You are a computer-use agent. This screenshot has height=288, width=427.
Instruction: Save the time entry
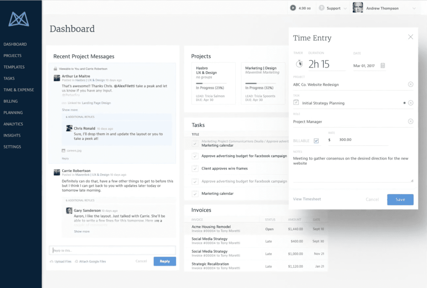click(400, 199)
